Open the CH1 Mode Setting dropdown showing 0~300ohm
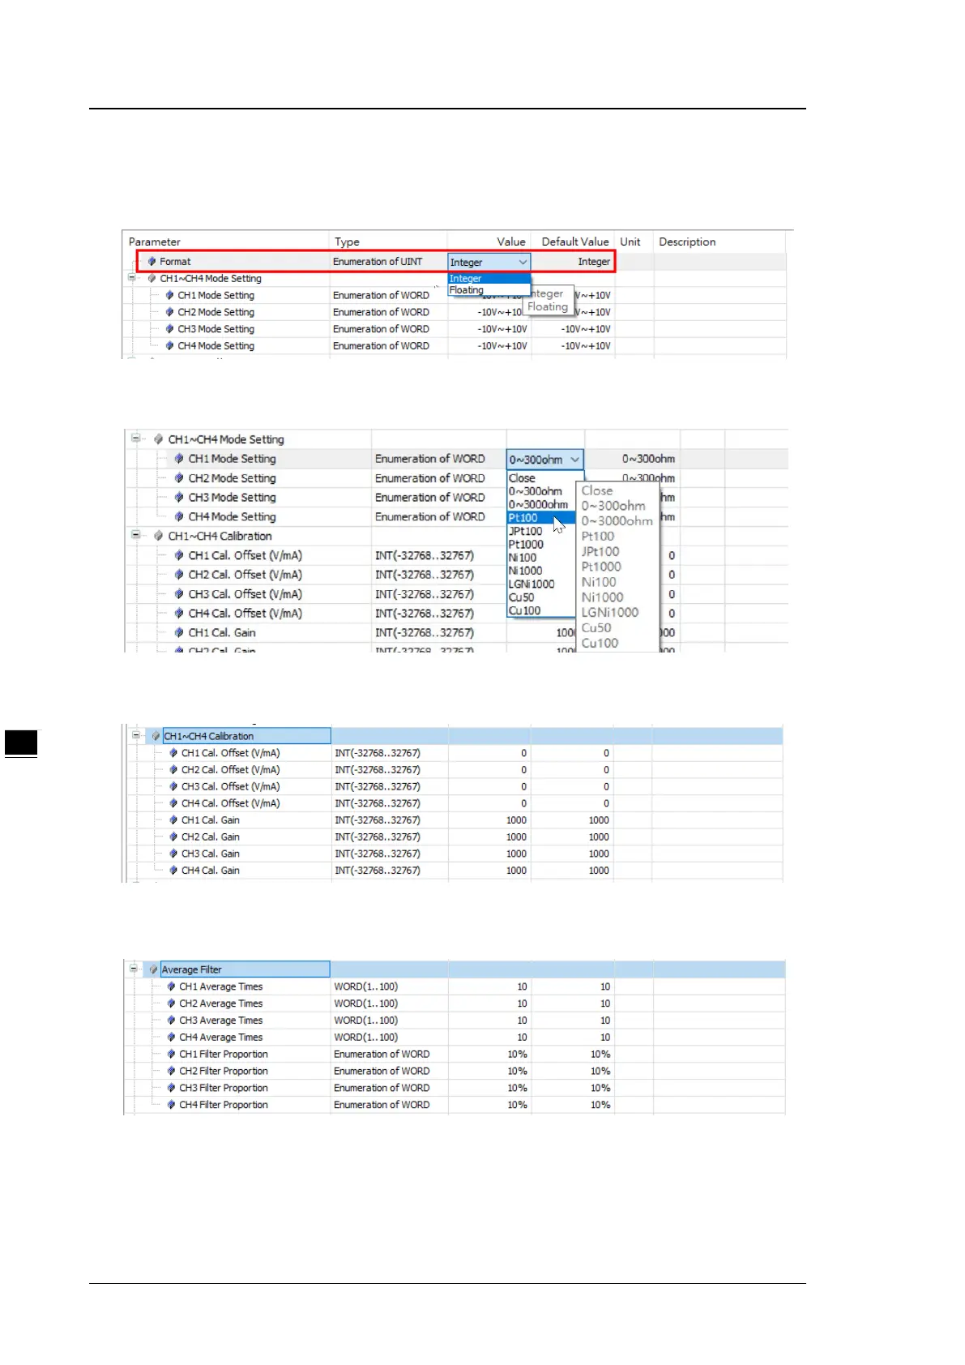The image size is (965, 1365). click(x=544, y=460)
